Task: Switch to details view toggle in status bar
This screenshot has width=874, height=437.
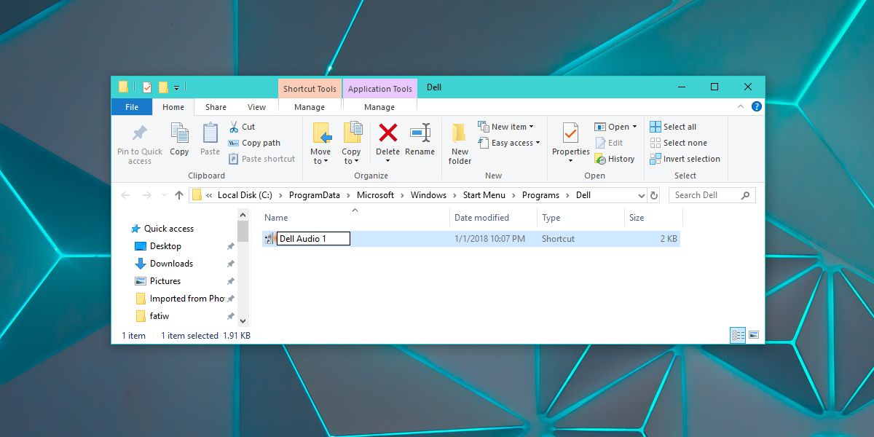Action: coord(739,335)
